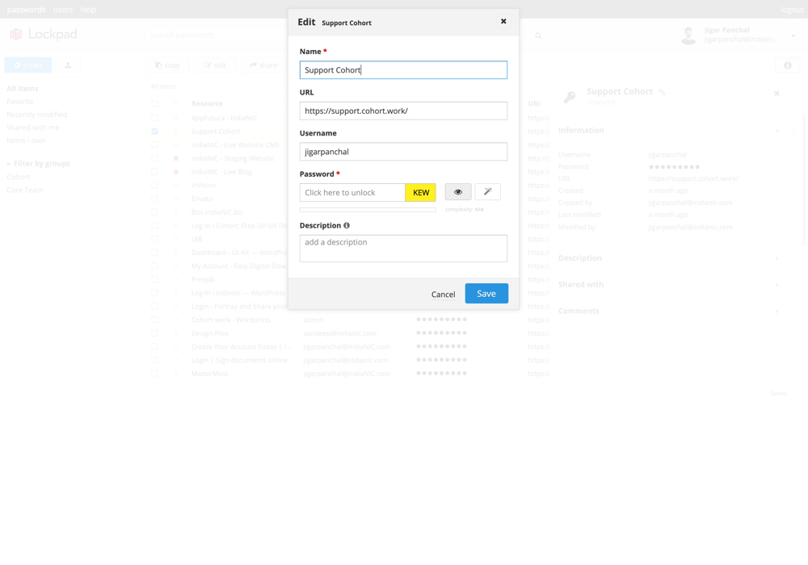This screenshot has height=565, width=808.
Task: Click the Save button
Action: point(486,294)
